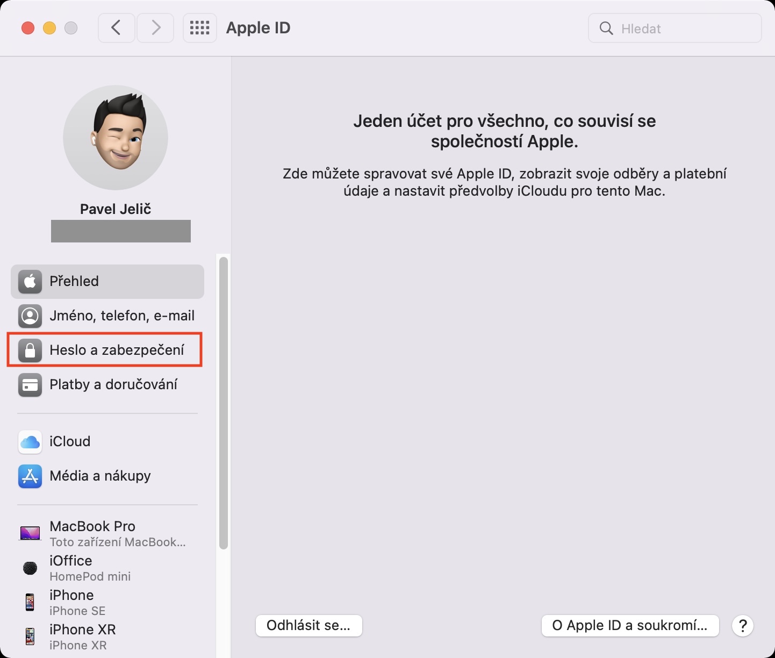Click the back arrow in the toolbar
This screenshot has width=775, height=658.
tap(116, 27)
